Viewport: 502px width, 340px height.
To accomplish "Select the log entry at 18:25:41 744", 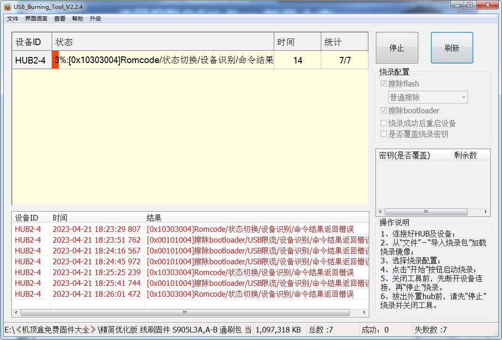I will pos(190,283).
